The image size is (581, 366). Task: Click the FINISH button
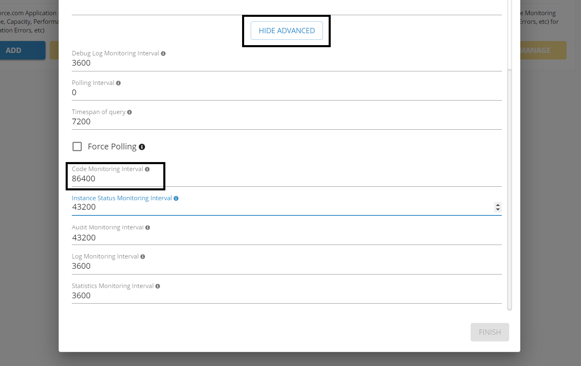[490, 332]
